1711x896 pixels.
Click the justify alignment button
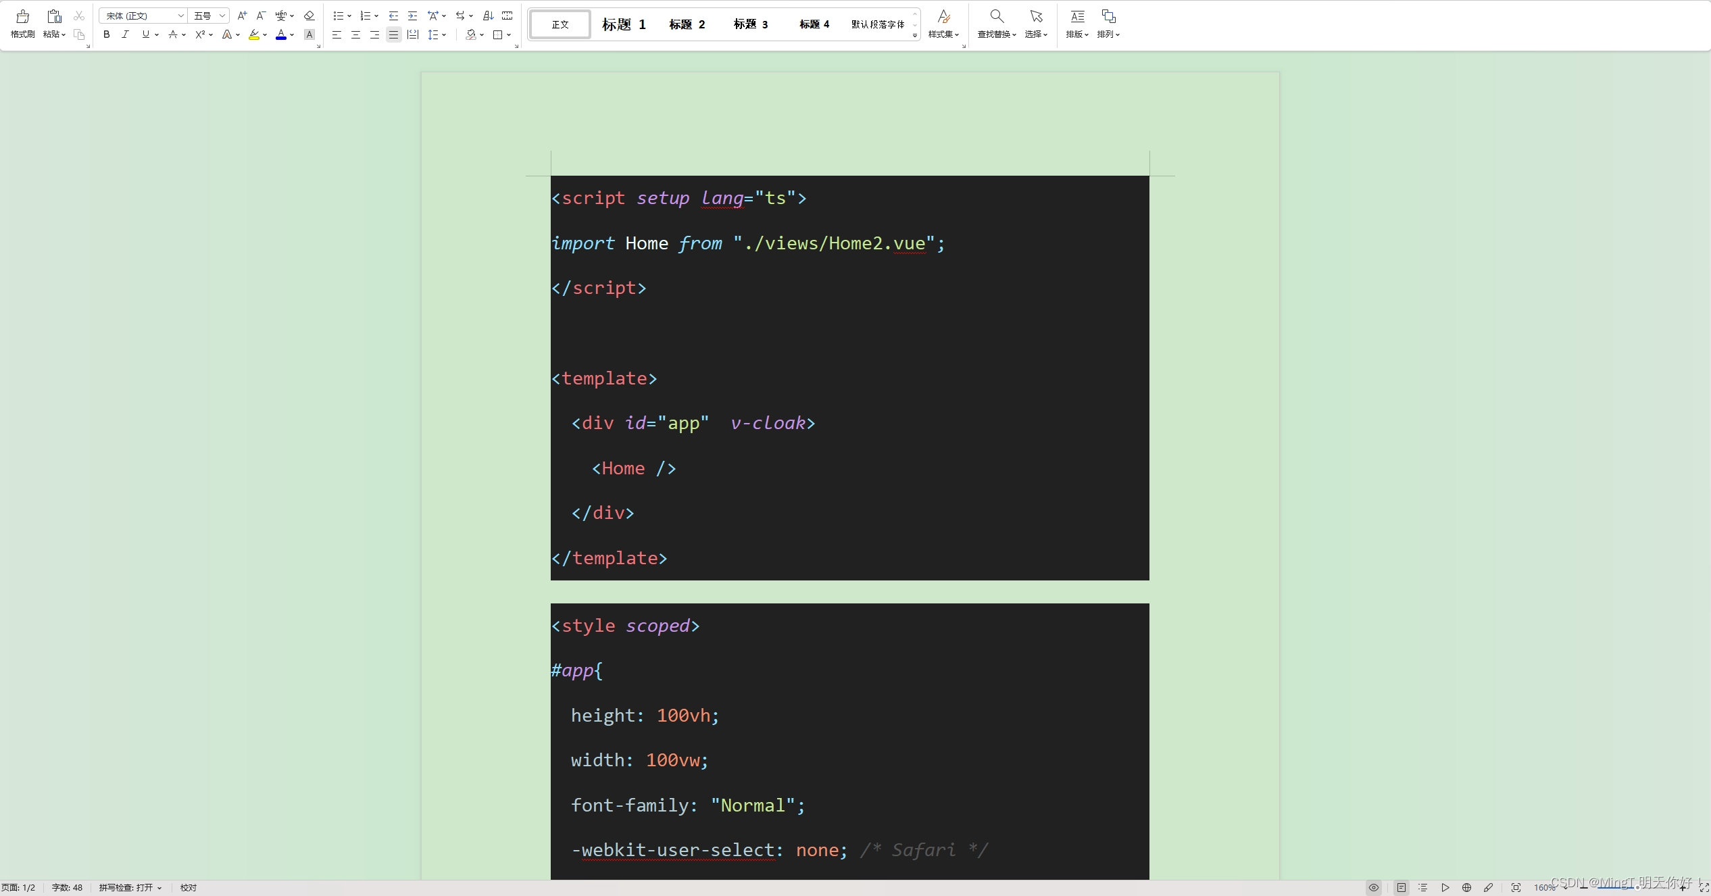coord(393,34)
